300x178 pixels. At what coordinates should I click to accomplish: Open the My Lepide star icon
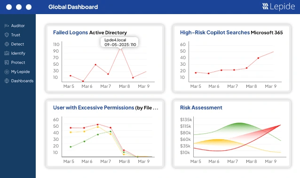[x=7, y=72]
